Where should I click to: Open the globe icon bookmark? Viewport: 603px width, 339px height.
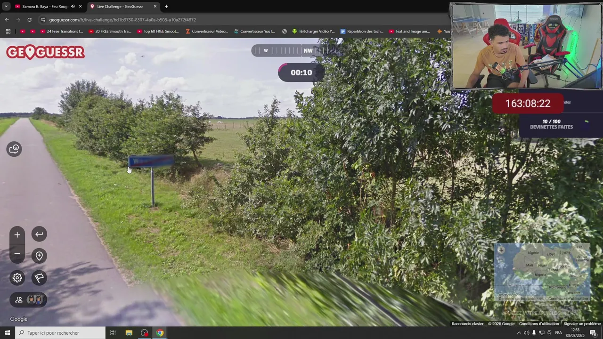click(285, 32)
